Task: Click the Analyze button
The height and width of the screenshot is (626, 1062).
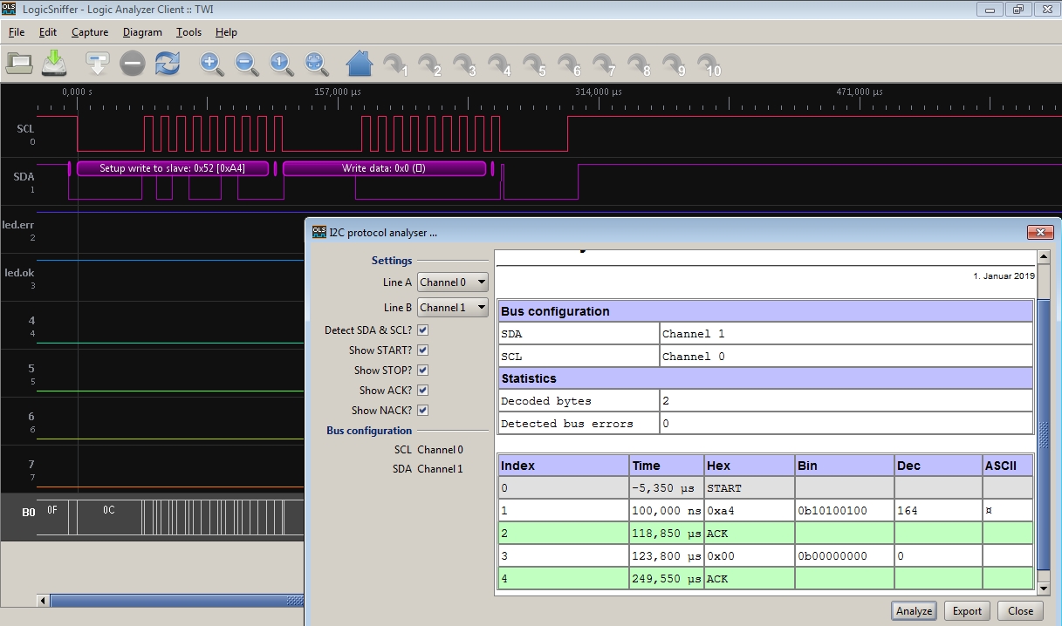Action: [914, 611]
